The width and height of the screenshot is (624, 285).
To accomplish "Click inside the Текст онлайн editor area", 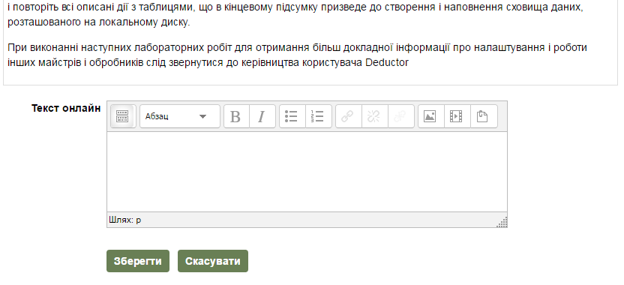I will coord(307,172).
